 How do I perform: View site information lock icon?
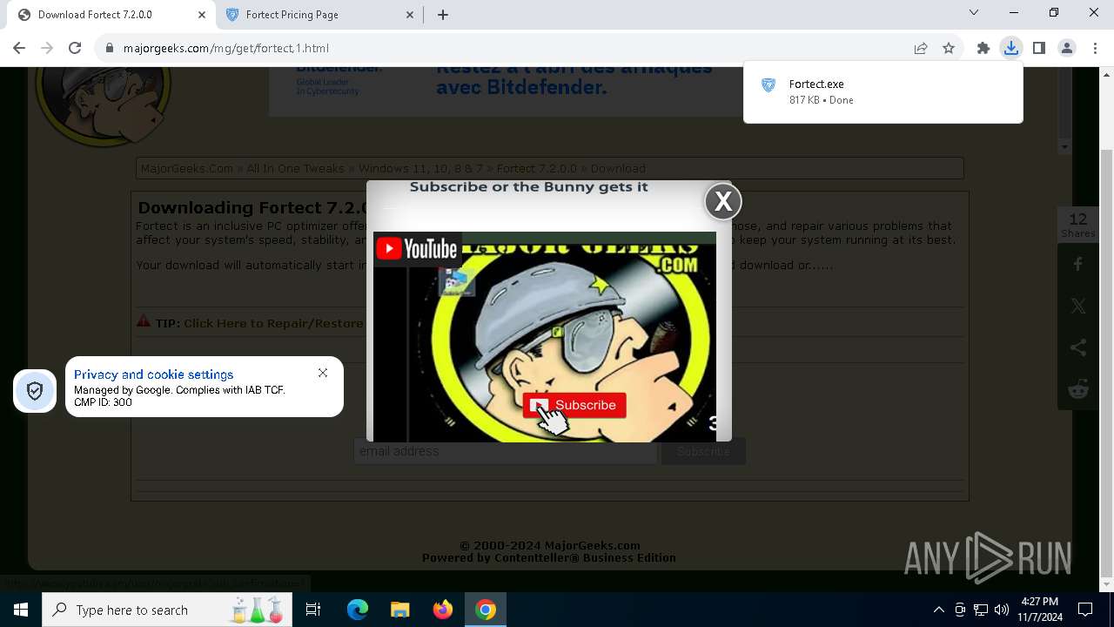click(x=110, y=48)
